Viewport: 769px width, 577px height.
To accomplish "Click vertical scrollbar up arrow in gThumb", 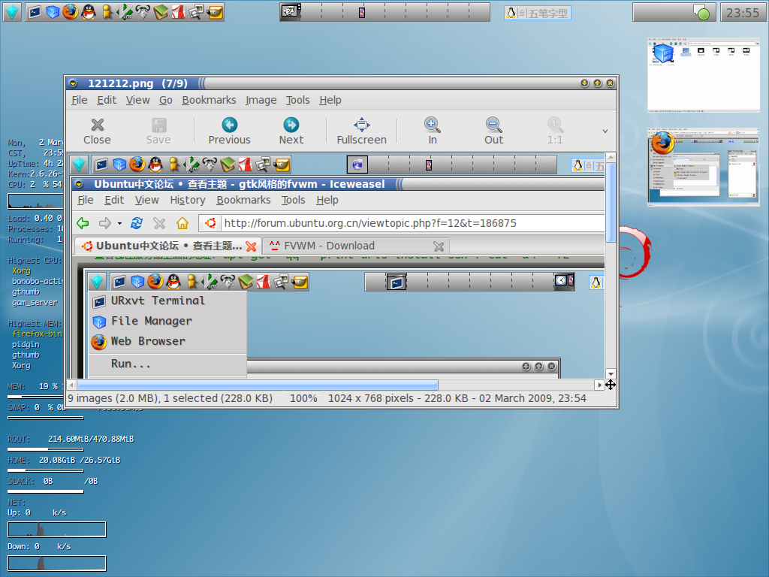I will point(611,158).
